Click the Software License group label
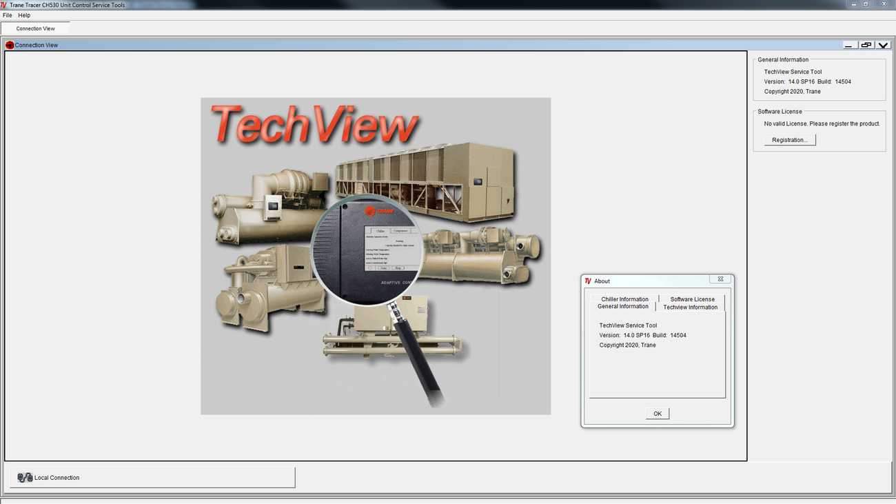896x504 pixels. click(780, 112)
